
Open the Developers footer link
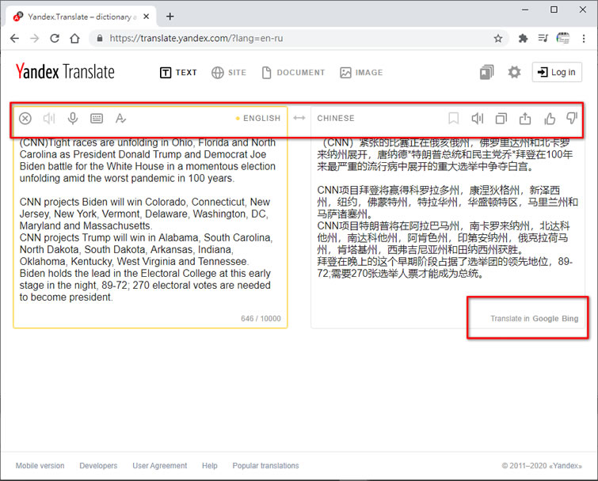pyautogui.click(x=98, y=465)
